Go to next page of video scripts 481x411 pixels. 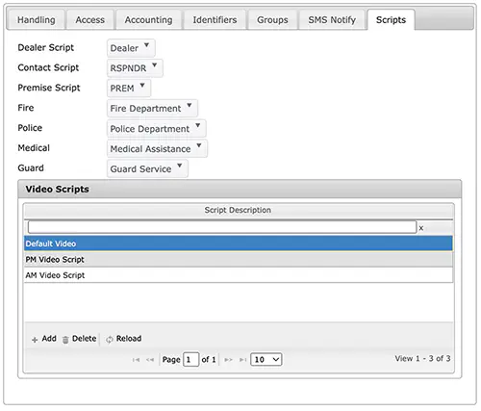(228, 360)
